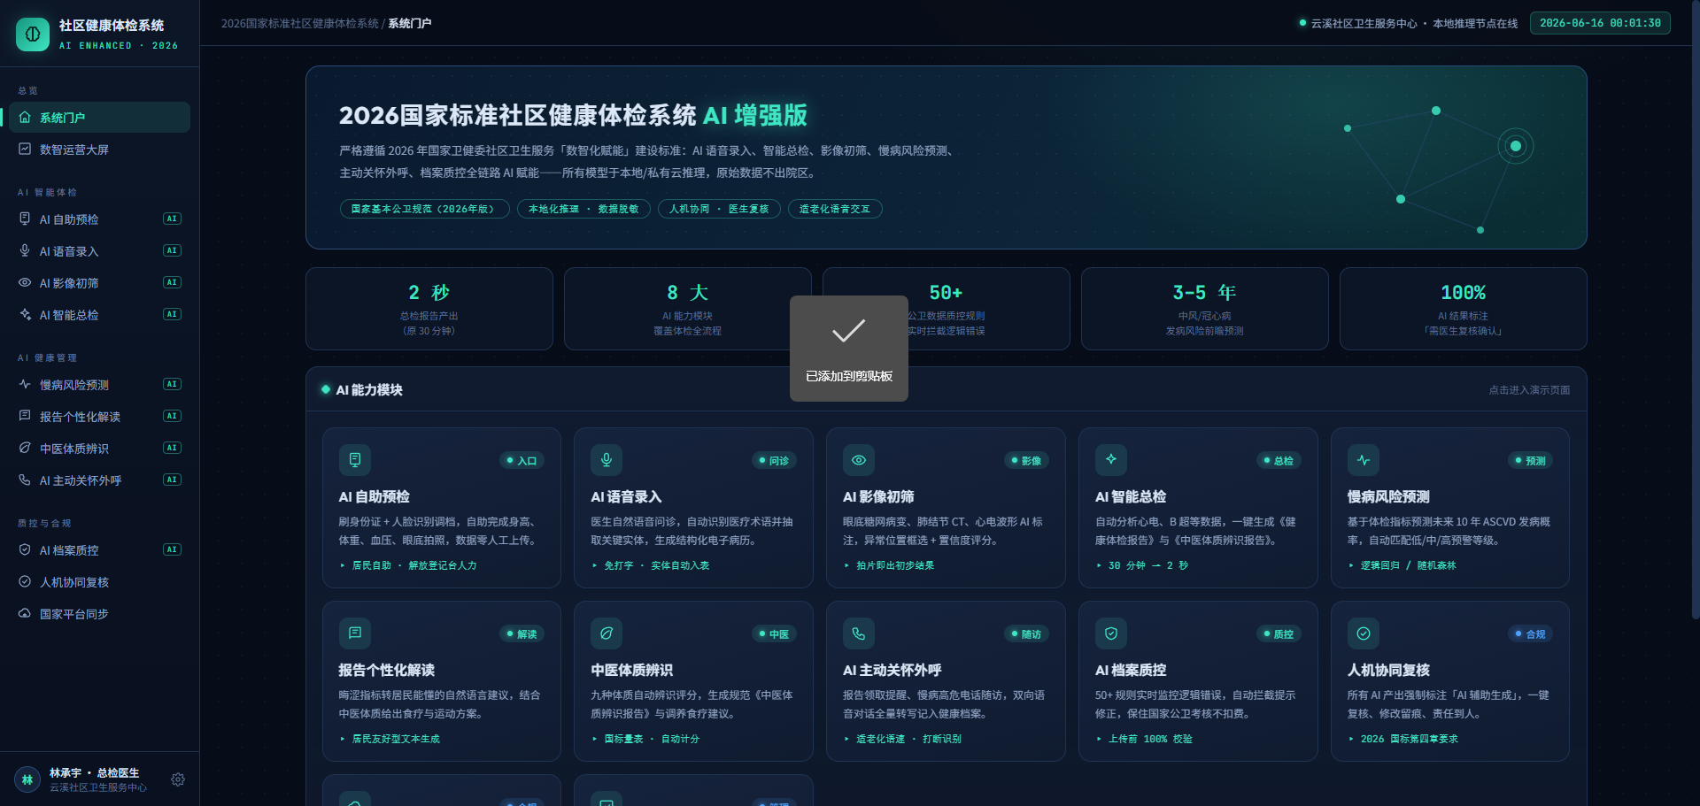The width and height of the screenshot is (1700, 806).
Task: Click the leaf icon beside 中医体质辨识 in sidebar
Action: pos(25,448)
